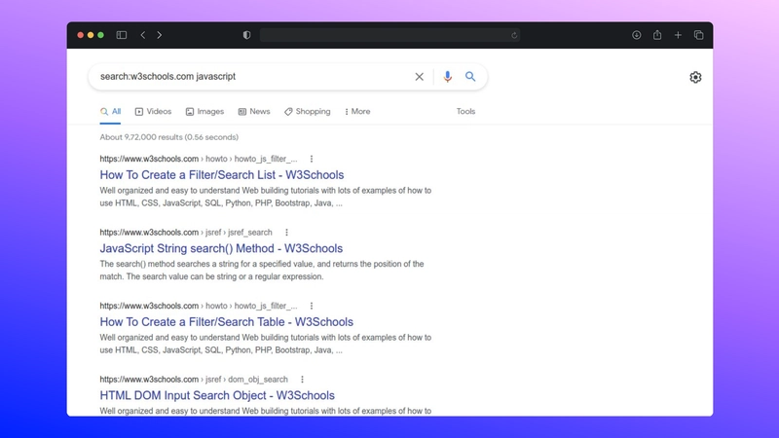779x438 pixels.
Task: Click the jsref › jsref_search URL breadcrumb
Action: click(x=239, y=233)
